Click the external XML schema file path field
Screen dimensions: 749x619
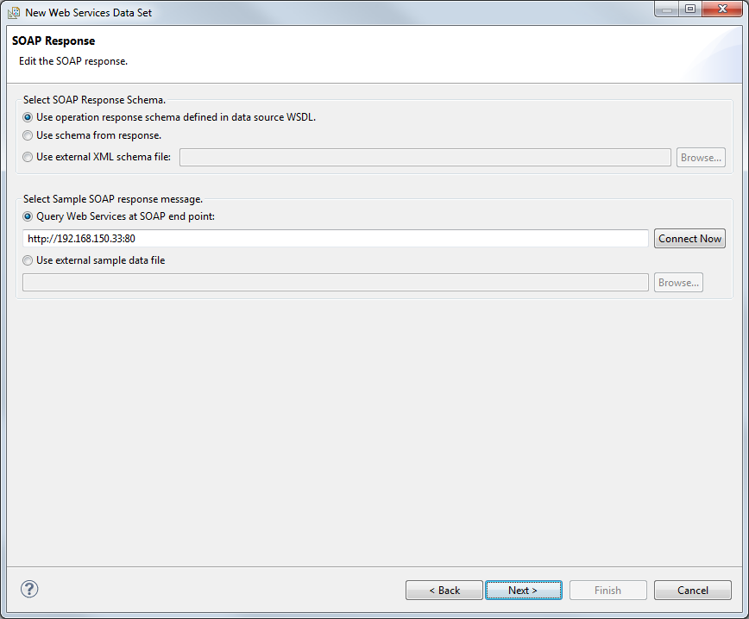coord(425,158)
